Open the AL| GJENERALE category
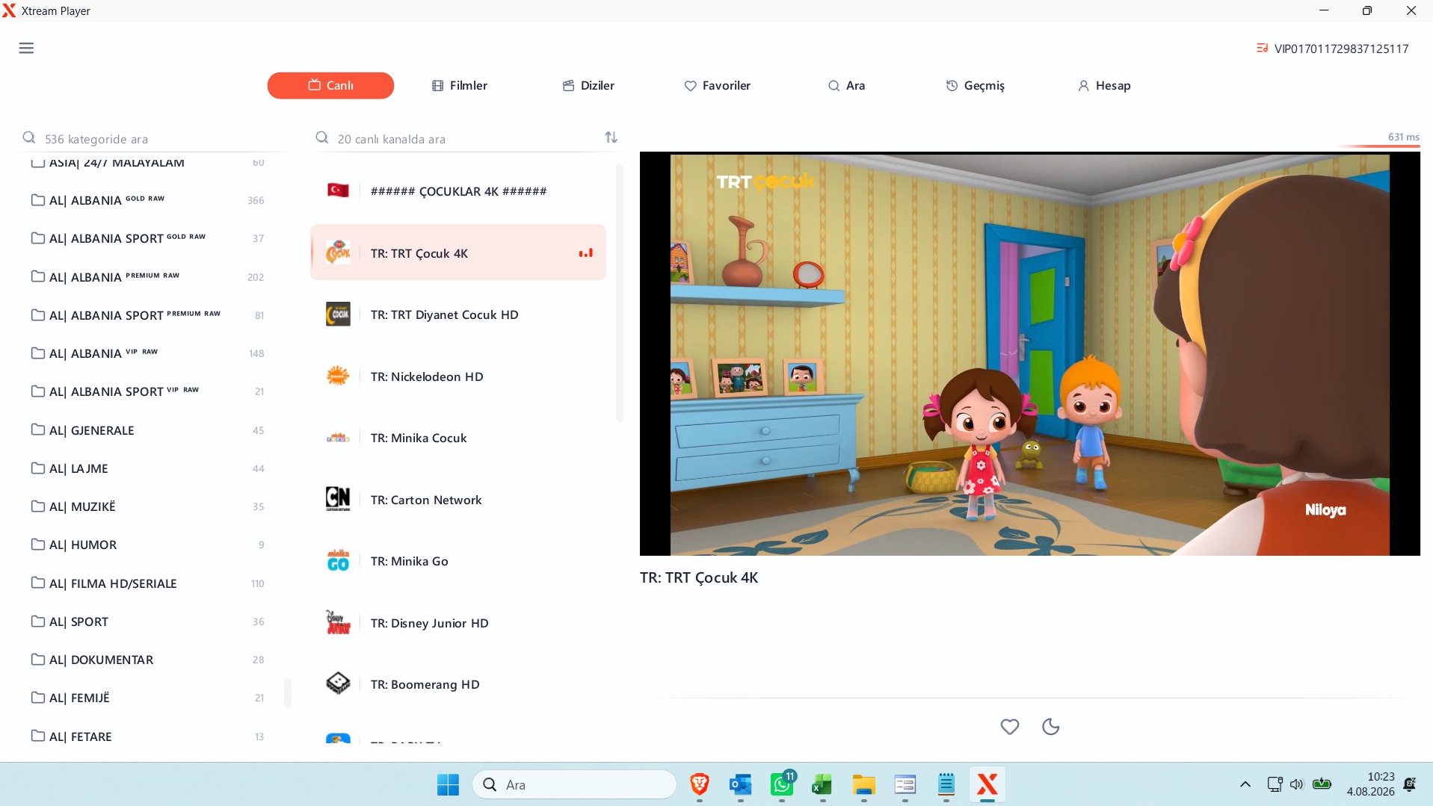Viewport: 1433px width, 806px height. pyautogui.click(x=148, y=430)
